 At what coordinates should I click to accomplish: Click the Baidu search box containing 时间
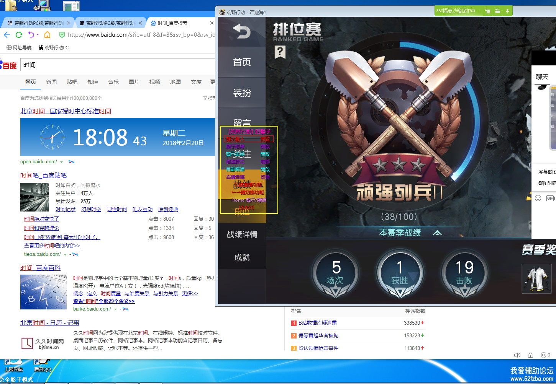[117, 65]
